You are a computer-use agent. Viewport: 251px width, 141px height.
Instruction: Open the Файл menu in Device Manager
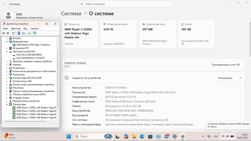pos(6,29)
